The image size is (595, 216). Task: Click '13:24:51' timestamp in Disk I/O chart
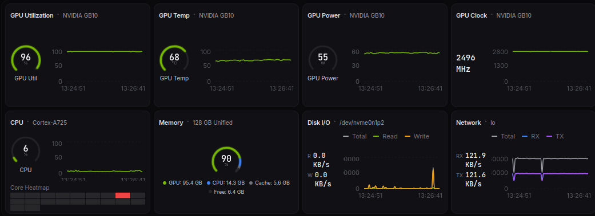click(x=371, y=195)
